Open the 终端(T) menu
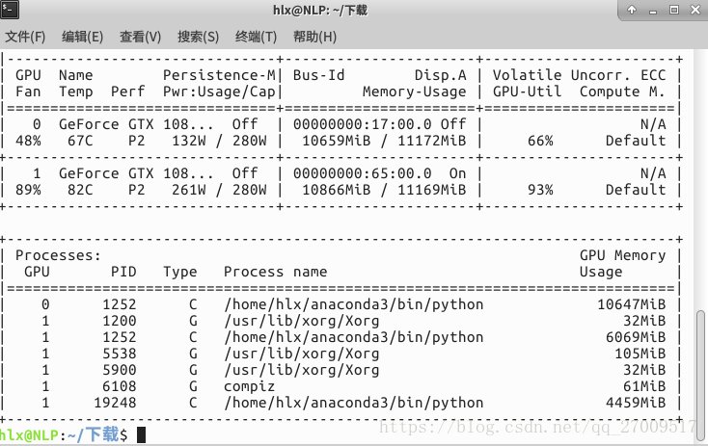 click(256, 37)
